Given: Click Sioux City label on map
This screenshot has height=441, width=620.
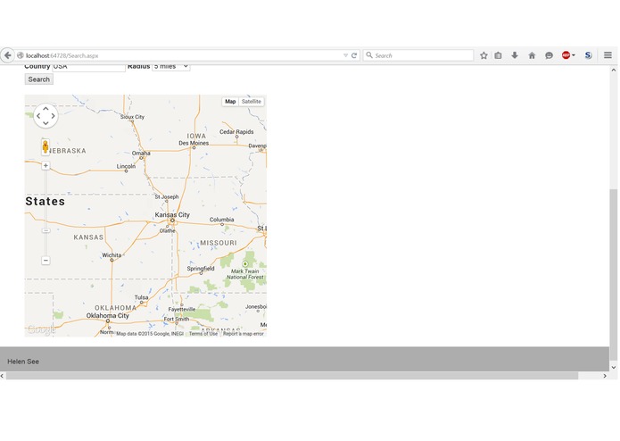Looking at the screenshot, I should pyautogui.click(x=132, y=117).
